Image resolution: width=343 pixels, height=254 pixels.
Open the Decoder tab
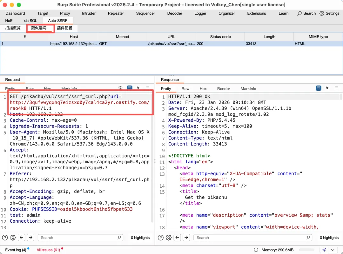point(175,13)
